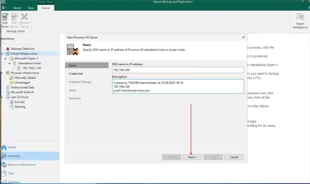
Task: Click the Inventory pane heading
Action: (x=8, y=39)
